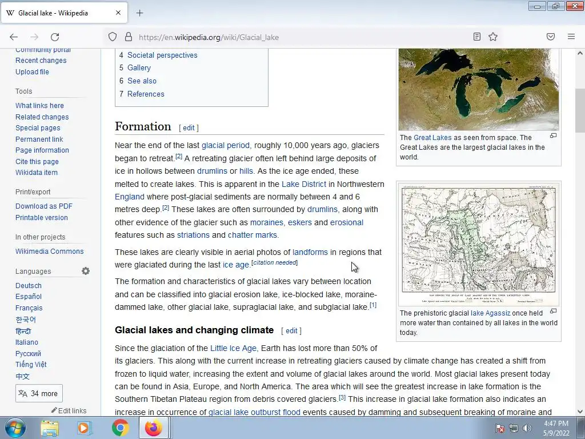
Task: Open What links here tool
Action: pyautogui.click(x=39, y=106)
